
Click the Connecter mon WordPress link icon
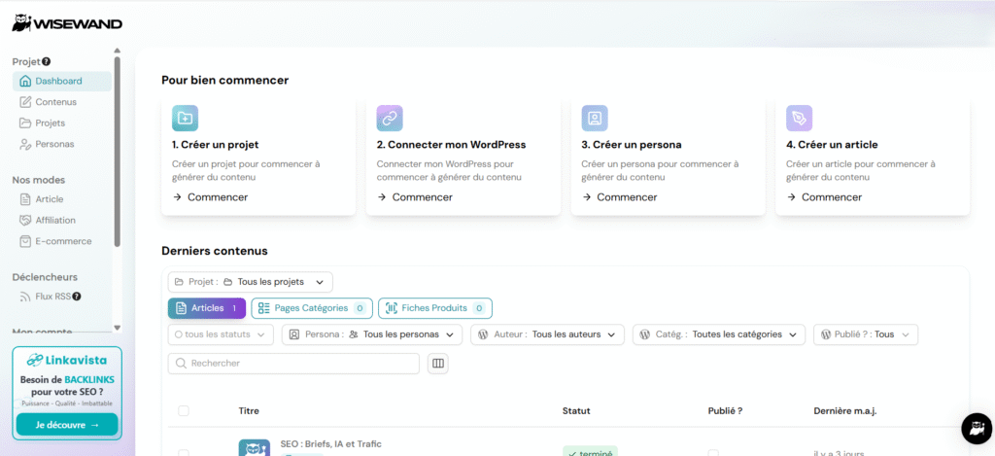(389, 118)
